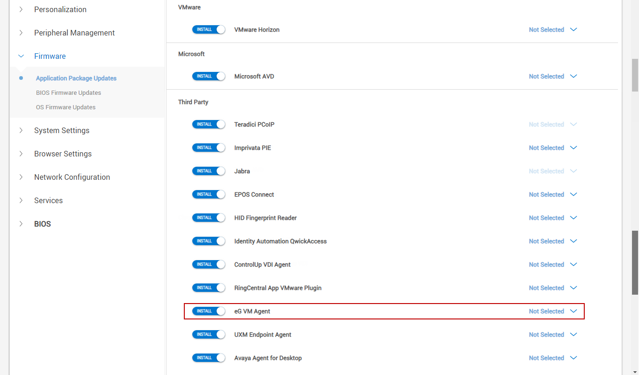Click the Third Party section heading
The width and height of the screenshot is (639, 375).
pyautogui.click(x=193, y=102)
